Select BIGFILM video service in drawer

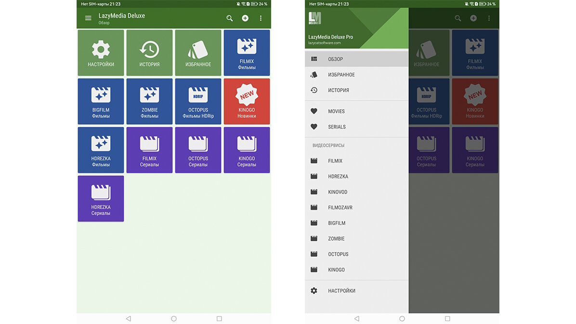[x=356, y=223]
